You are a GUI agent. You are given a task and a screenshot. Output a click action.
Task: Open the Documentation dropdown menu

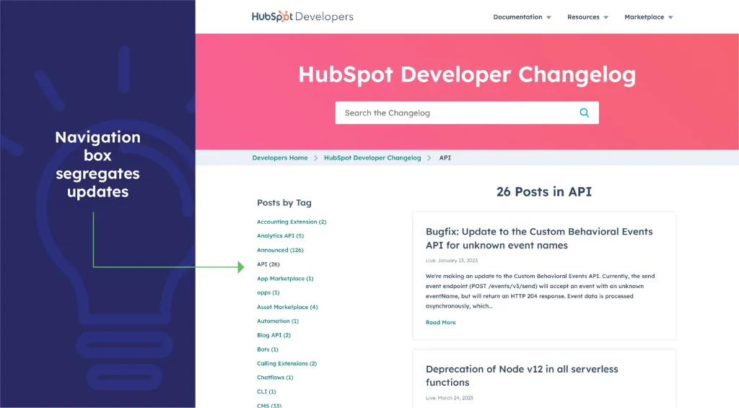click(x=522, y=17)
